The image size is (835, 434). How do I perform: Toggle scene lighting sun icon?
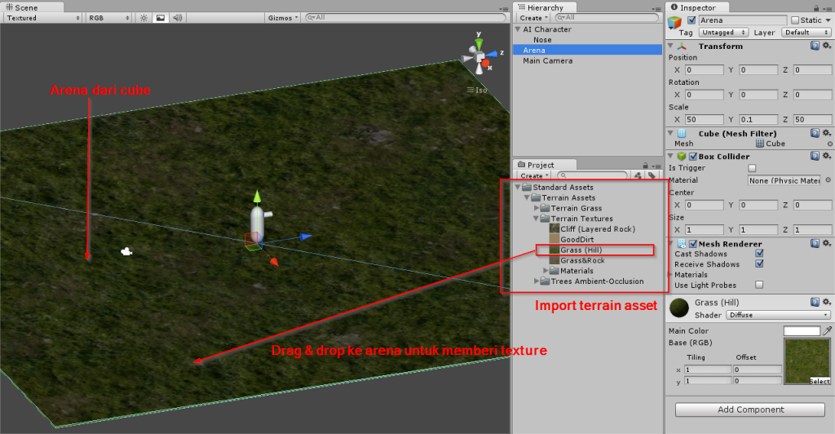coord(144,17)
